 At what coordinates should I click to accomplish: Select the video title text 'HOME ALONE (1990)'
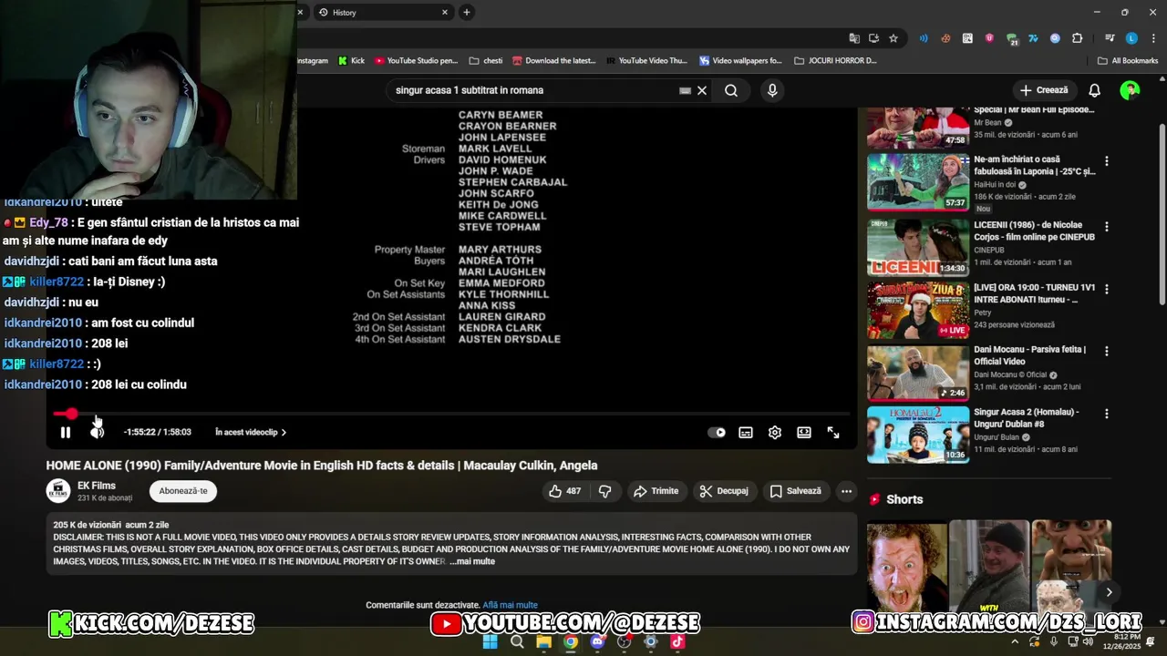[x=103, y=466]
